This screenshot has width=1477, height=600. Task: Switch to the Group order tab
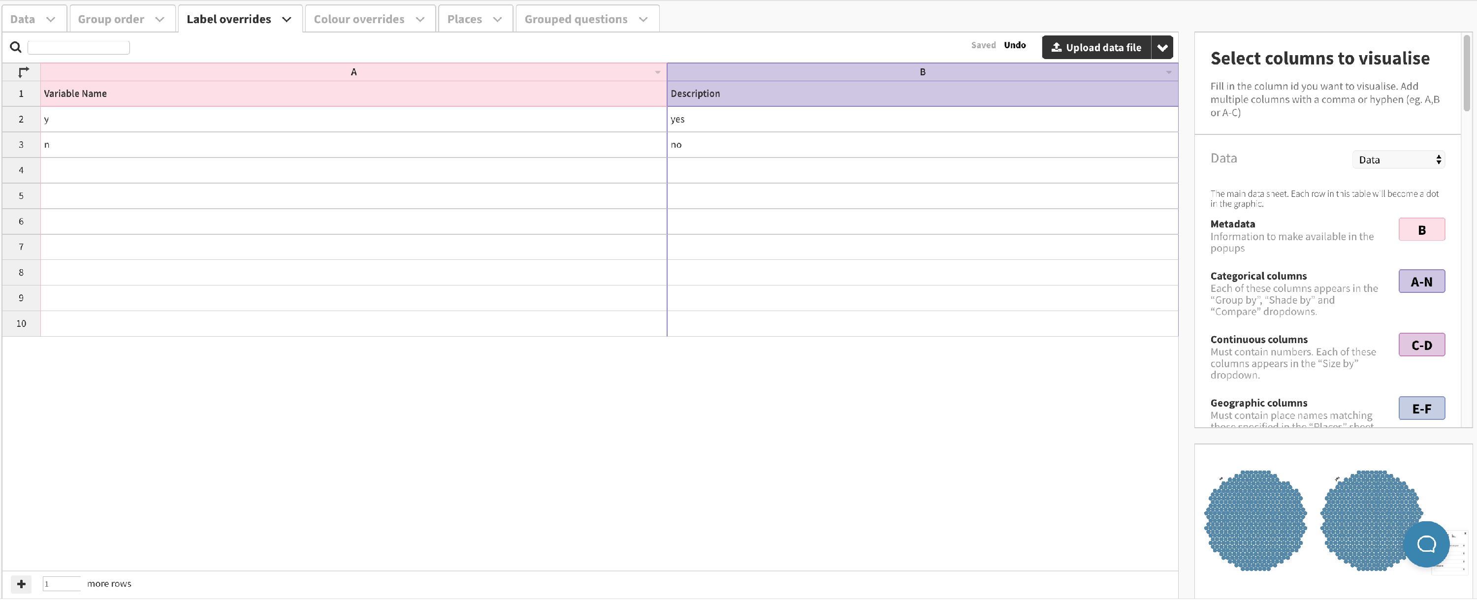point(111,20)
